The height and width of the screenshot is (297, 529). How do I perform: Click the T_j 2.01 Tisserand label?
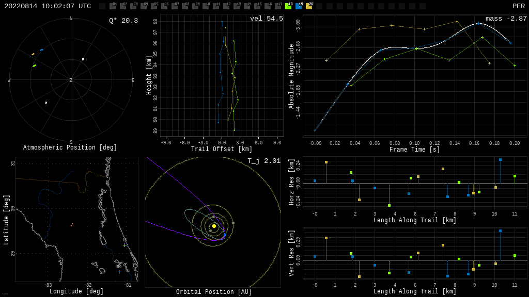263,161
